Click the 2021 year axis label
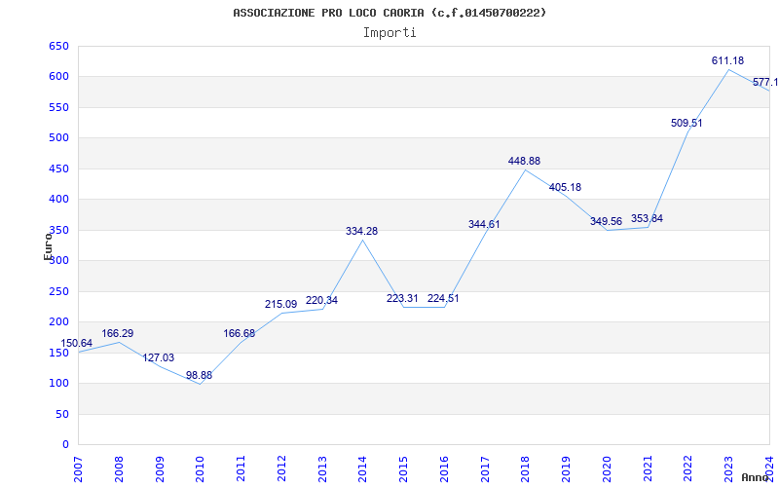The width and height of the screenshot is (779, 487). (648, 469)
